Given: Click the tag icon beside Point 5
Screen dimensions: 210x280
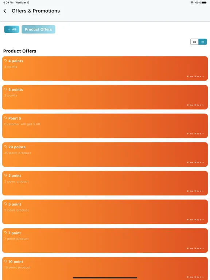Looking at the screenshot, I should coord(6,118).
